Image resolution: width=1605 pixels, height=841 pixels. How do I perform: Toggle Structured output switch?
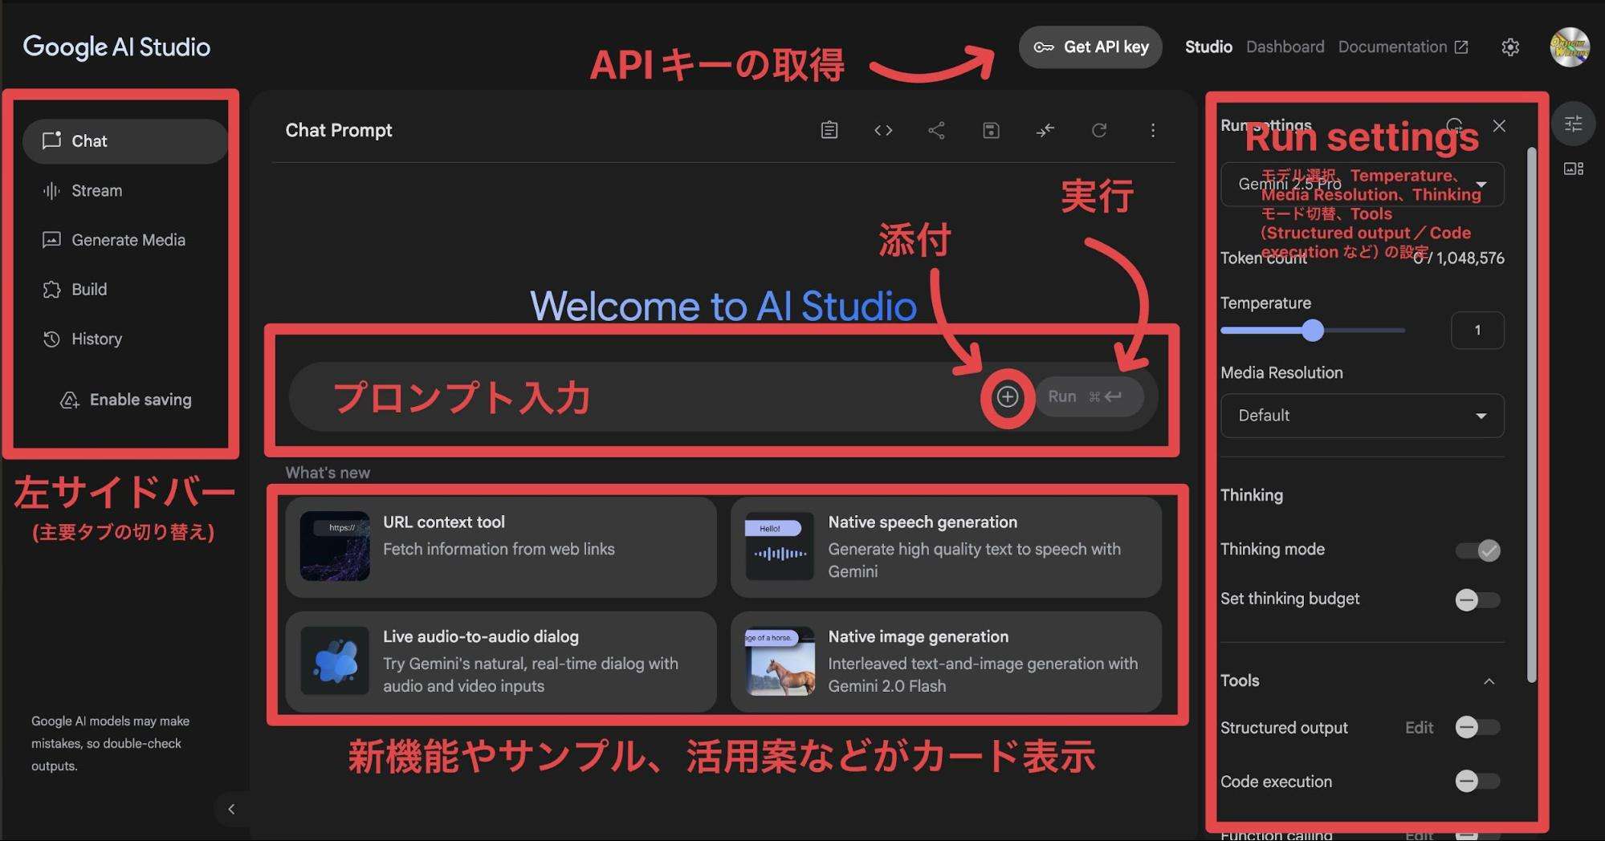(x=1477, y=727)
